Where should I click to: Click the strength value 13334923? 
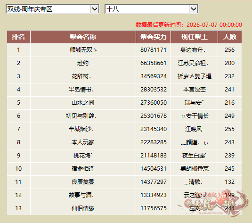coord(154,195)
